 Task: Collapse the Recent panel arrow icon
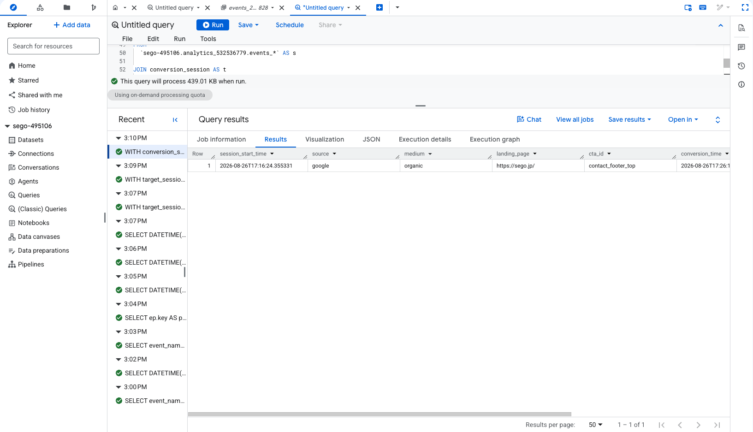(x=175, y=120)
